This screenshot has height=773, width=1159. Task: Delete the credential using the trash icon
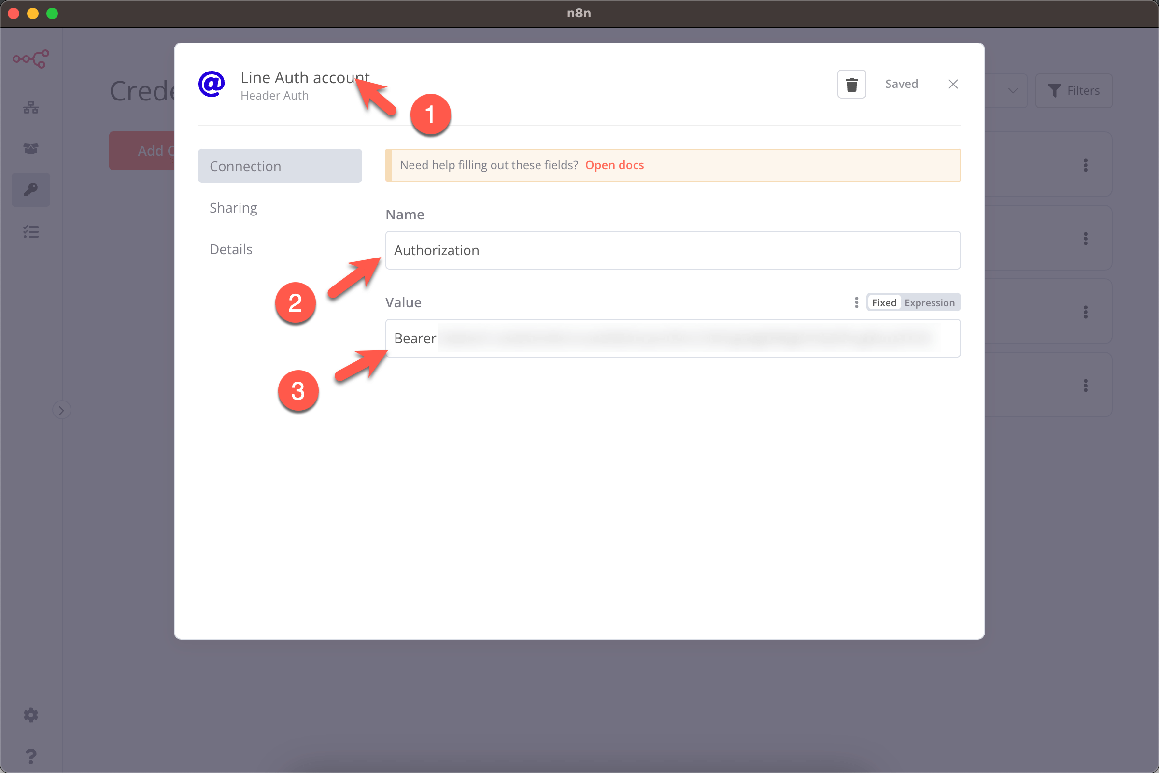pos(851,84)
